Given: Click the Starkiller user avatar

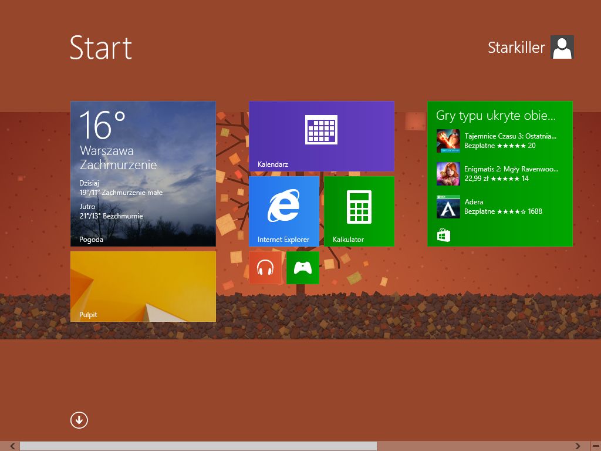Looking at the screenshot, I should (562, 47).
